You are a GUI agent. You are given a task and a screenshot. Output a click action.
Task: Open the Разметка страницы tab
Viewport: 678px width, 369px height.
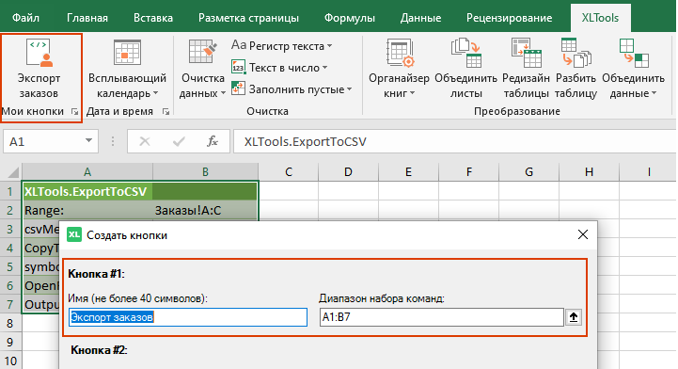(x=248, y=18)
